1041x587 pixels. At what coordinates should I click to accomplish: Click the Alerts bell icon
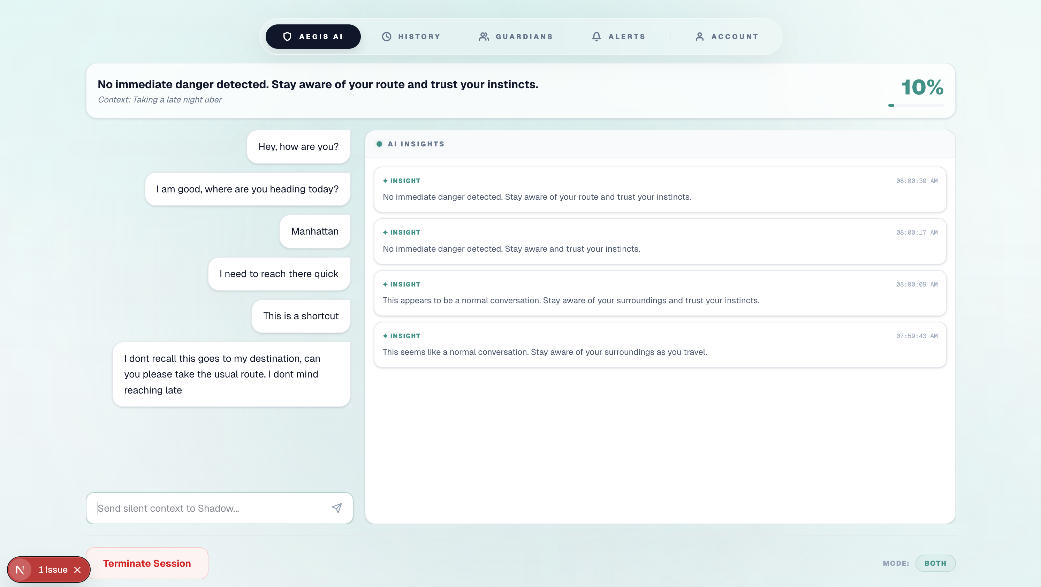596,37
